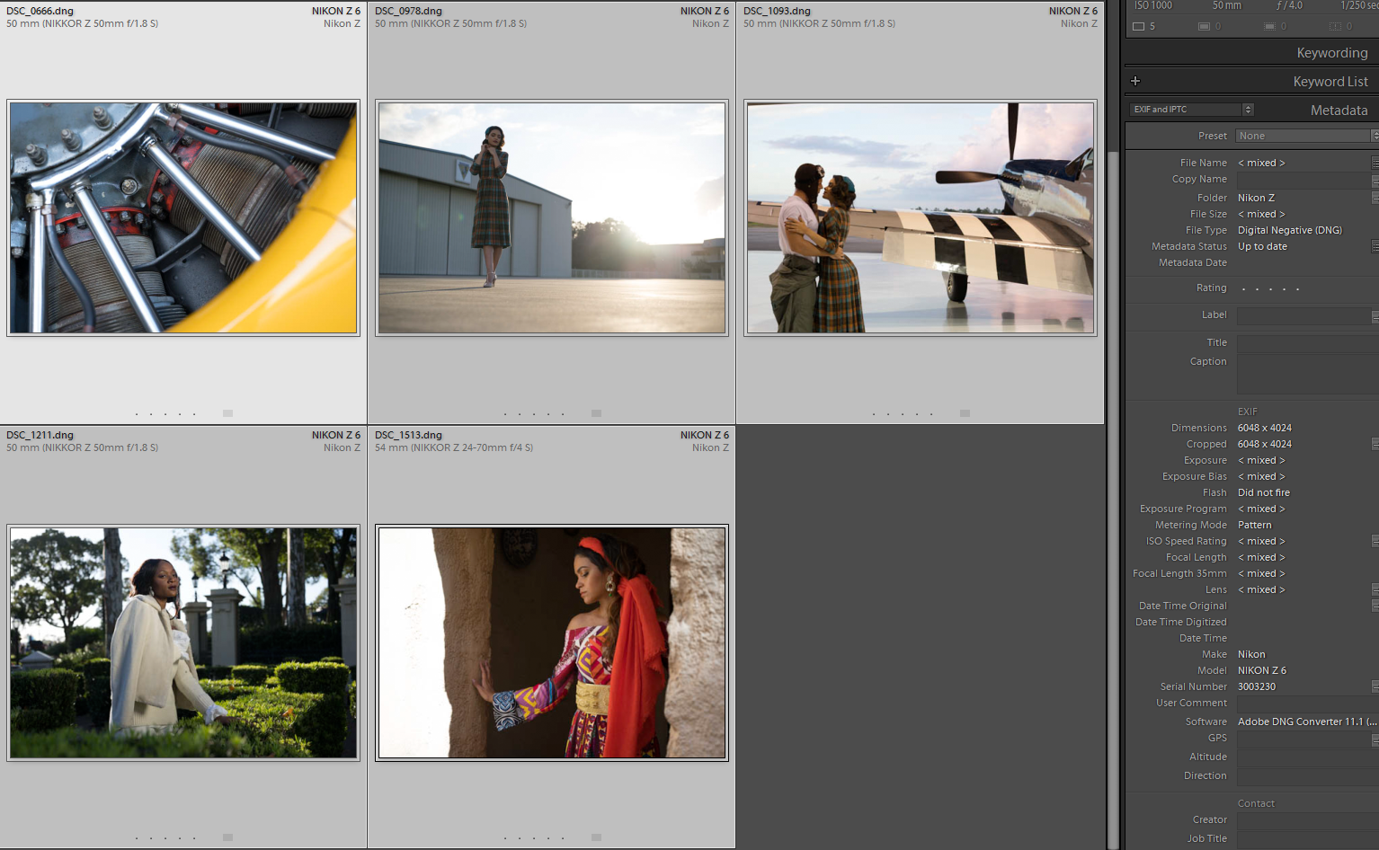The height and width of the screenshot is (850, 1379).
Task: Set star rating under DSC_0666.dng
Action: pos(165,414)
